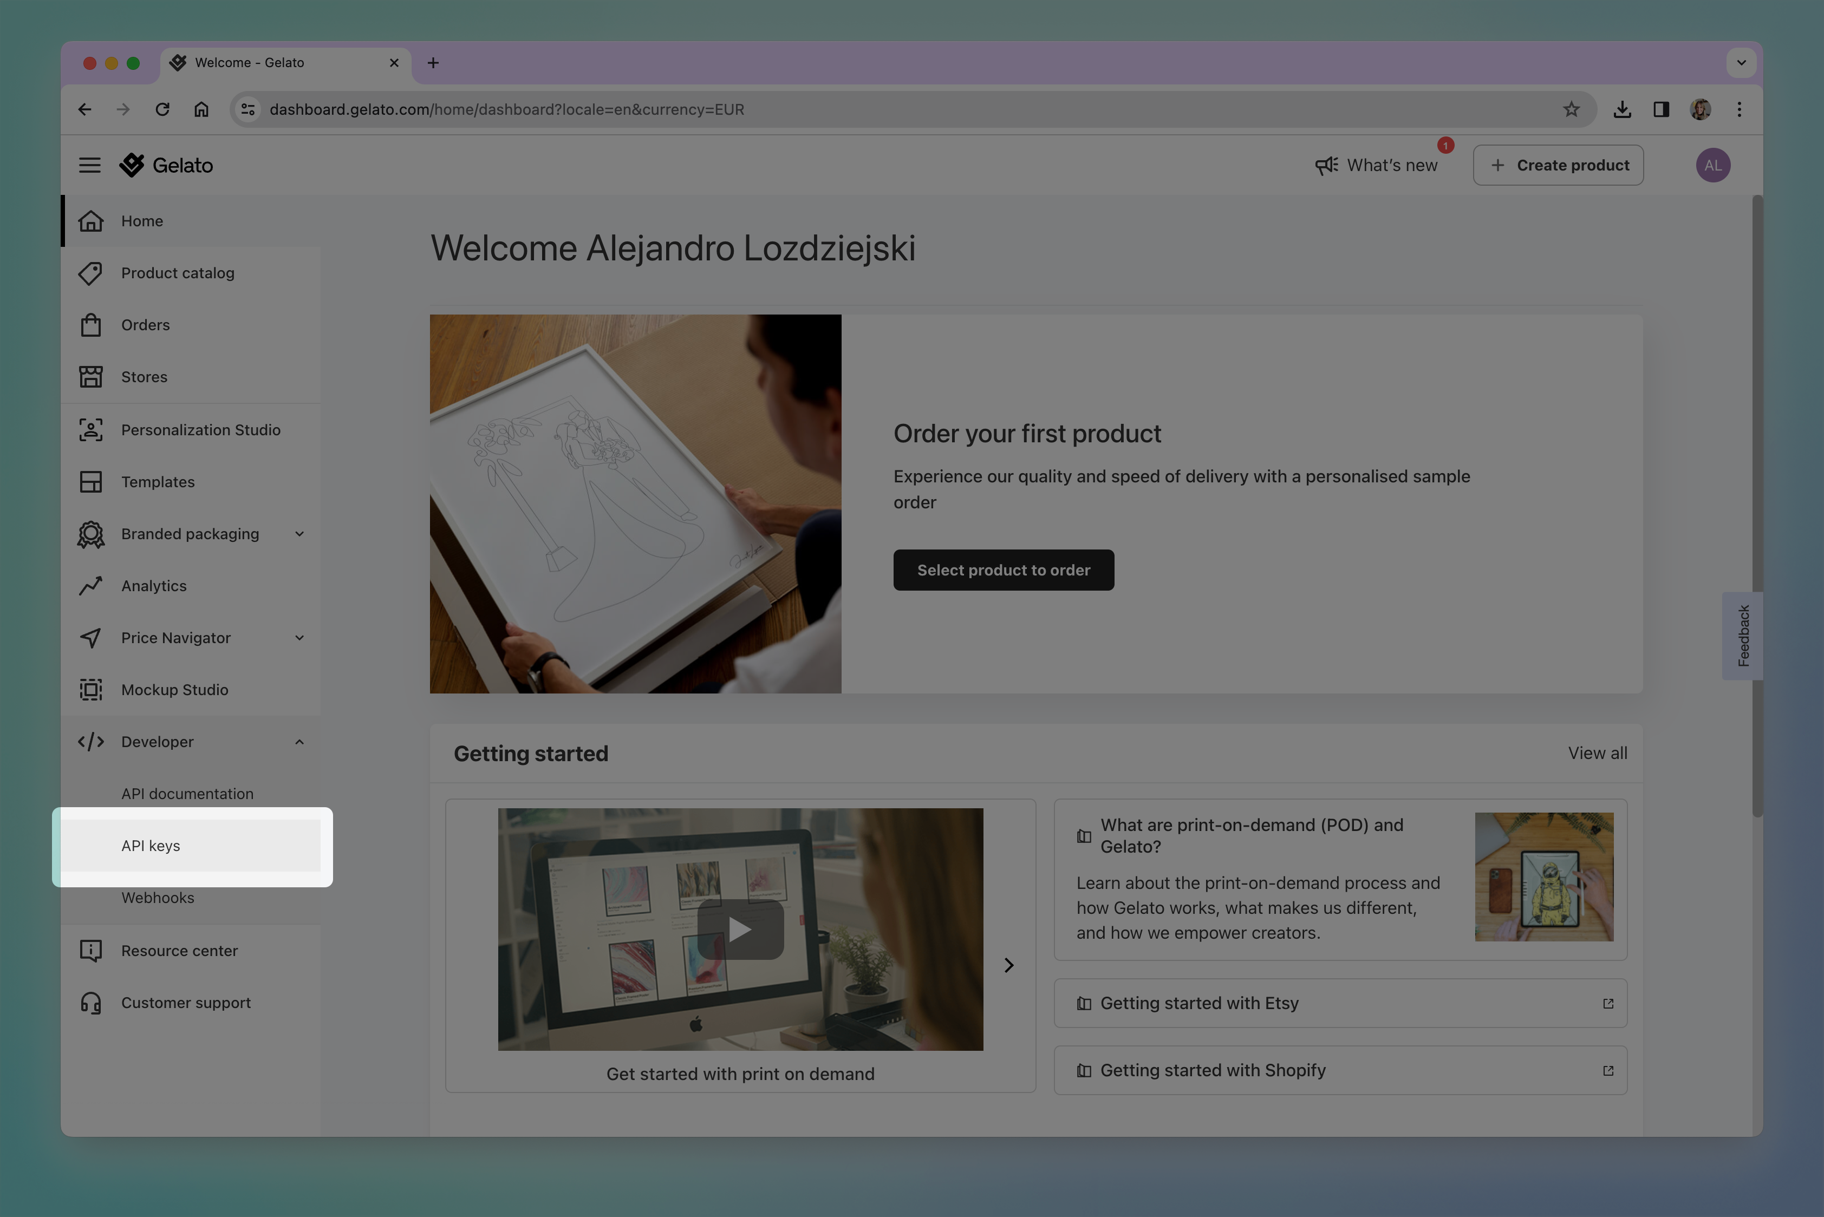Open the AL user avatar
1824x1217 pixels.
[1712, 165]
